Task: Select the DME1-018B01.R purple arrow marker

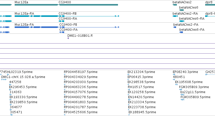Action: pos(68,38)
